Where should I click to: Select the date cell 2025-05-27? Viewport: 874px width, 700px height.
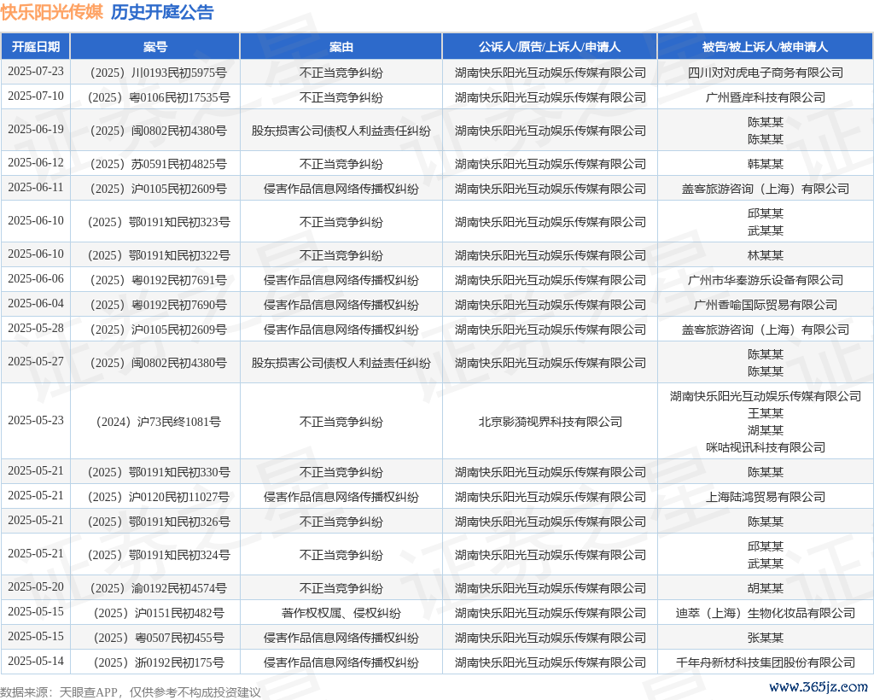(x=36, y=362)
